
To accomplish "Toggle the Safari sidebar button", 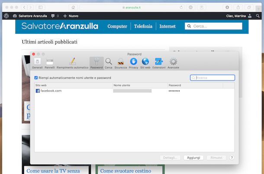I will click(40, 7).
